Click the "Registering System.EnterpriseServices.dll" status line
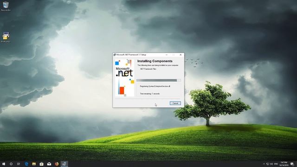297x167 pixels. click(155, 86)
